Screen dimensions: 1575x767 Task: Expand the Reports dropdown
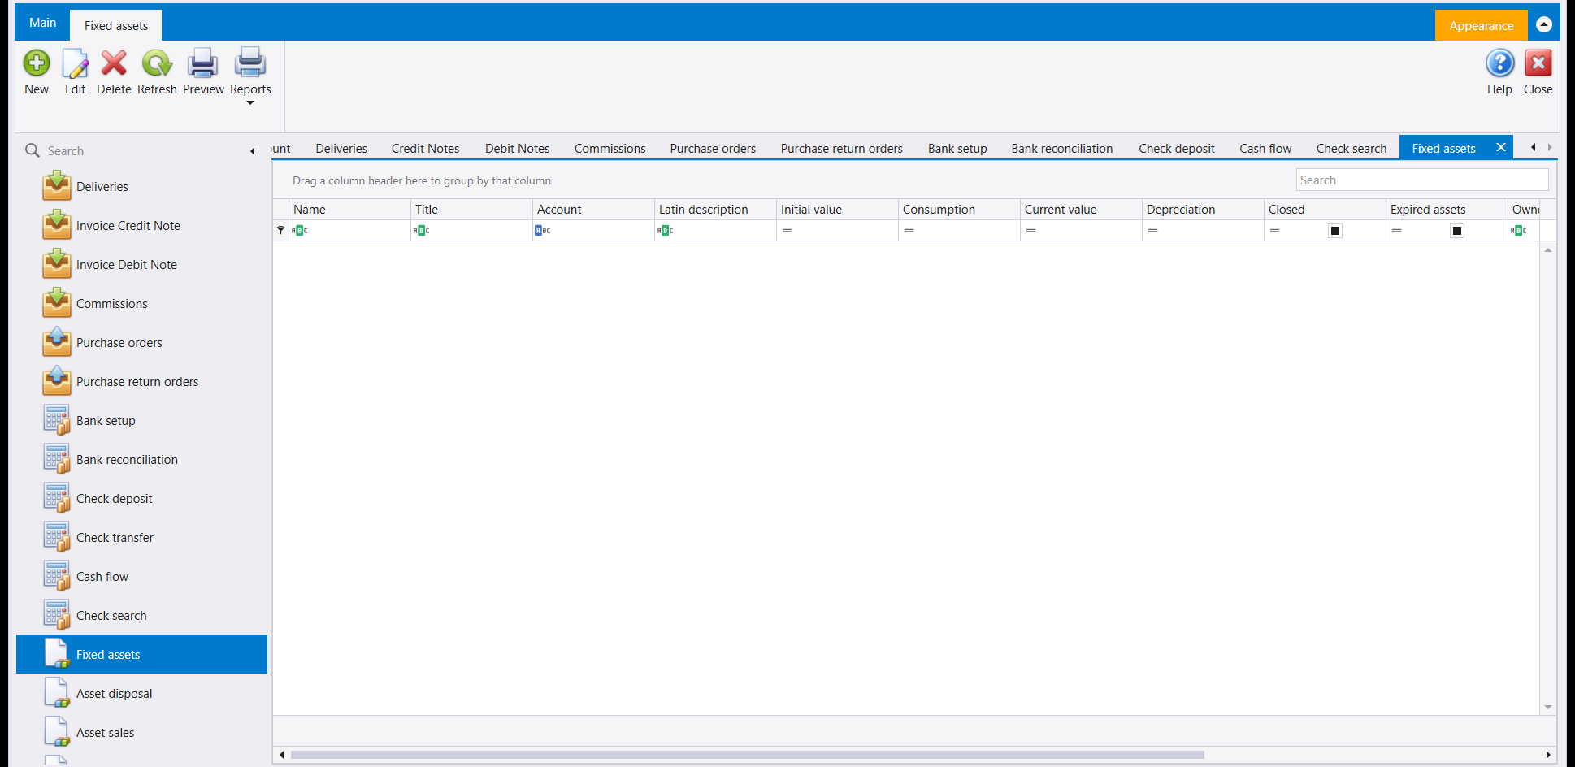point(250,103)
